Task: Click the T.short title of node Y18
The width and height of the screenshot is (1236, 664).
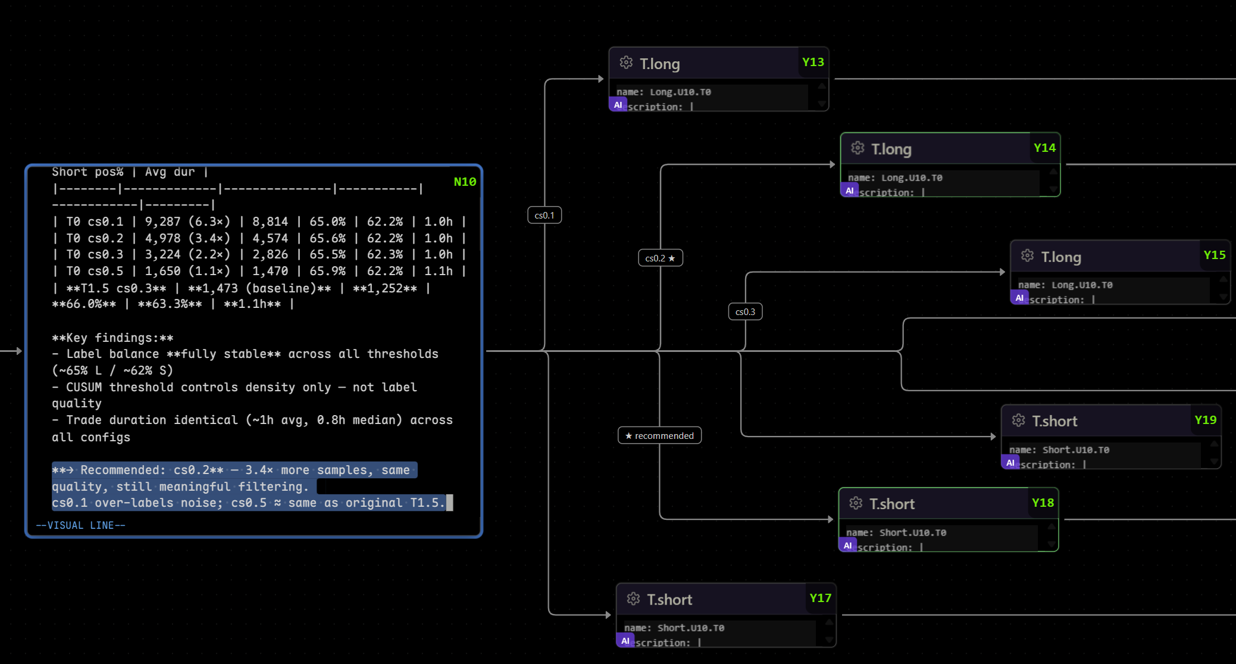Action: tap(892, 504)
